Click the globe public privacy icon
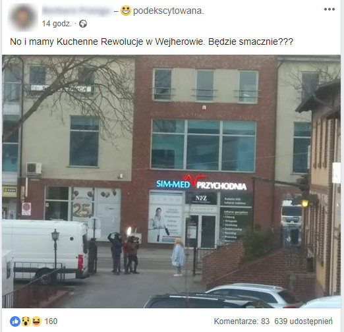Screen dimensions: 344x332 click(83, 24)
